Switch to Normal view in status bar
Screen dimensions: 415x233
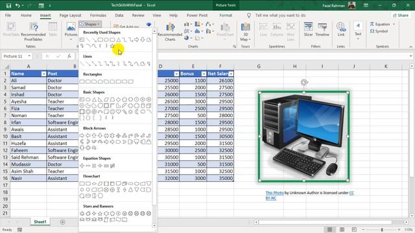point(329,229)
